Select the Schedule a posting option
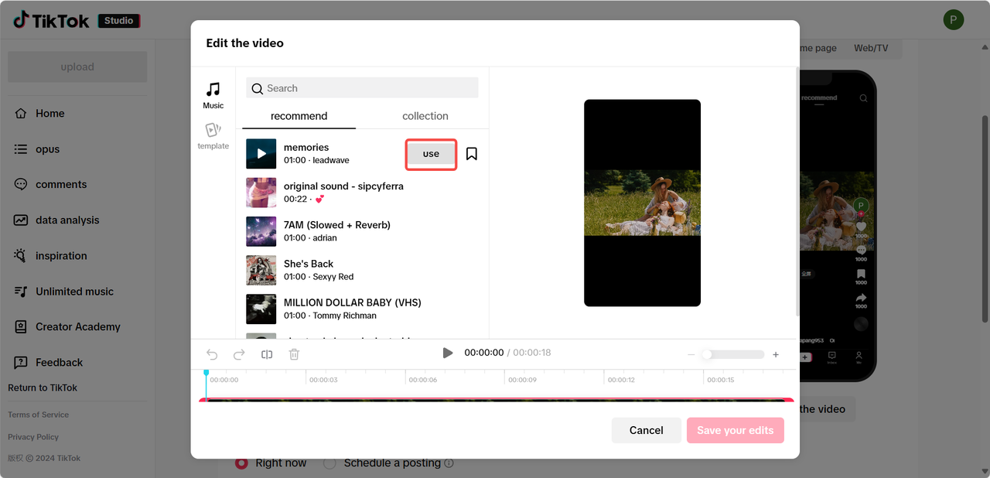Viewport: 990px width, 478px height. [330, 463]
